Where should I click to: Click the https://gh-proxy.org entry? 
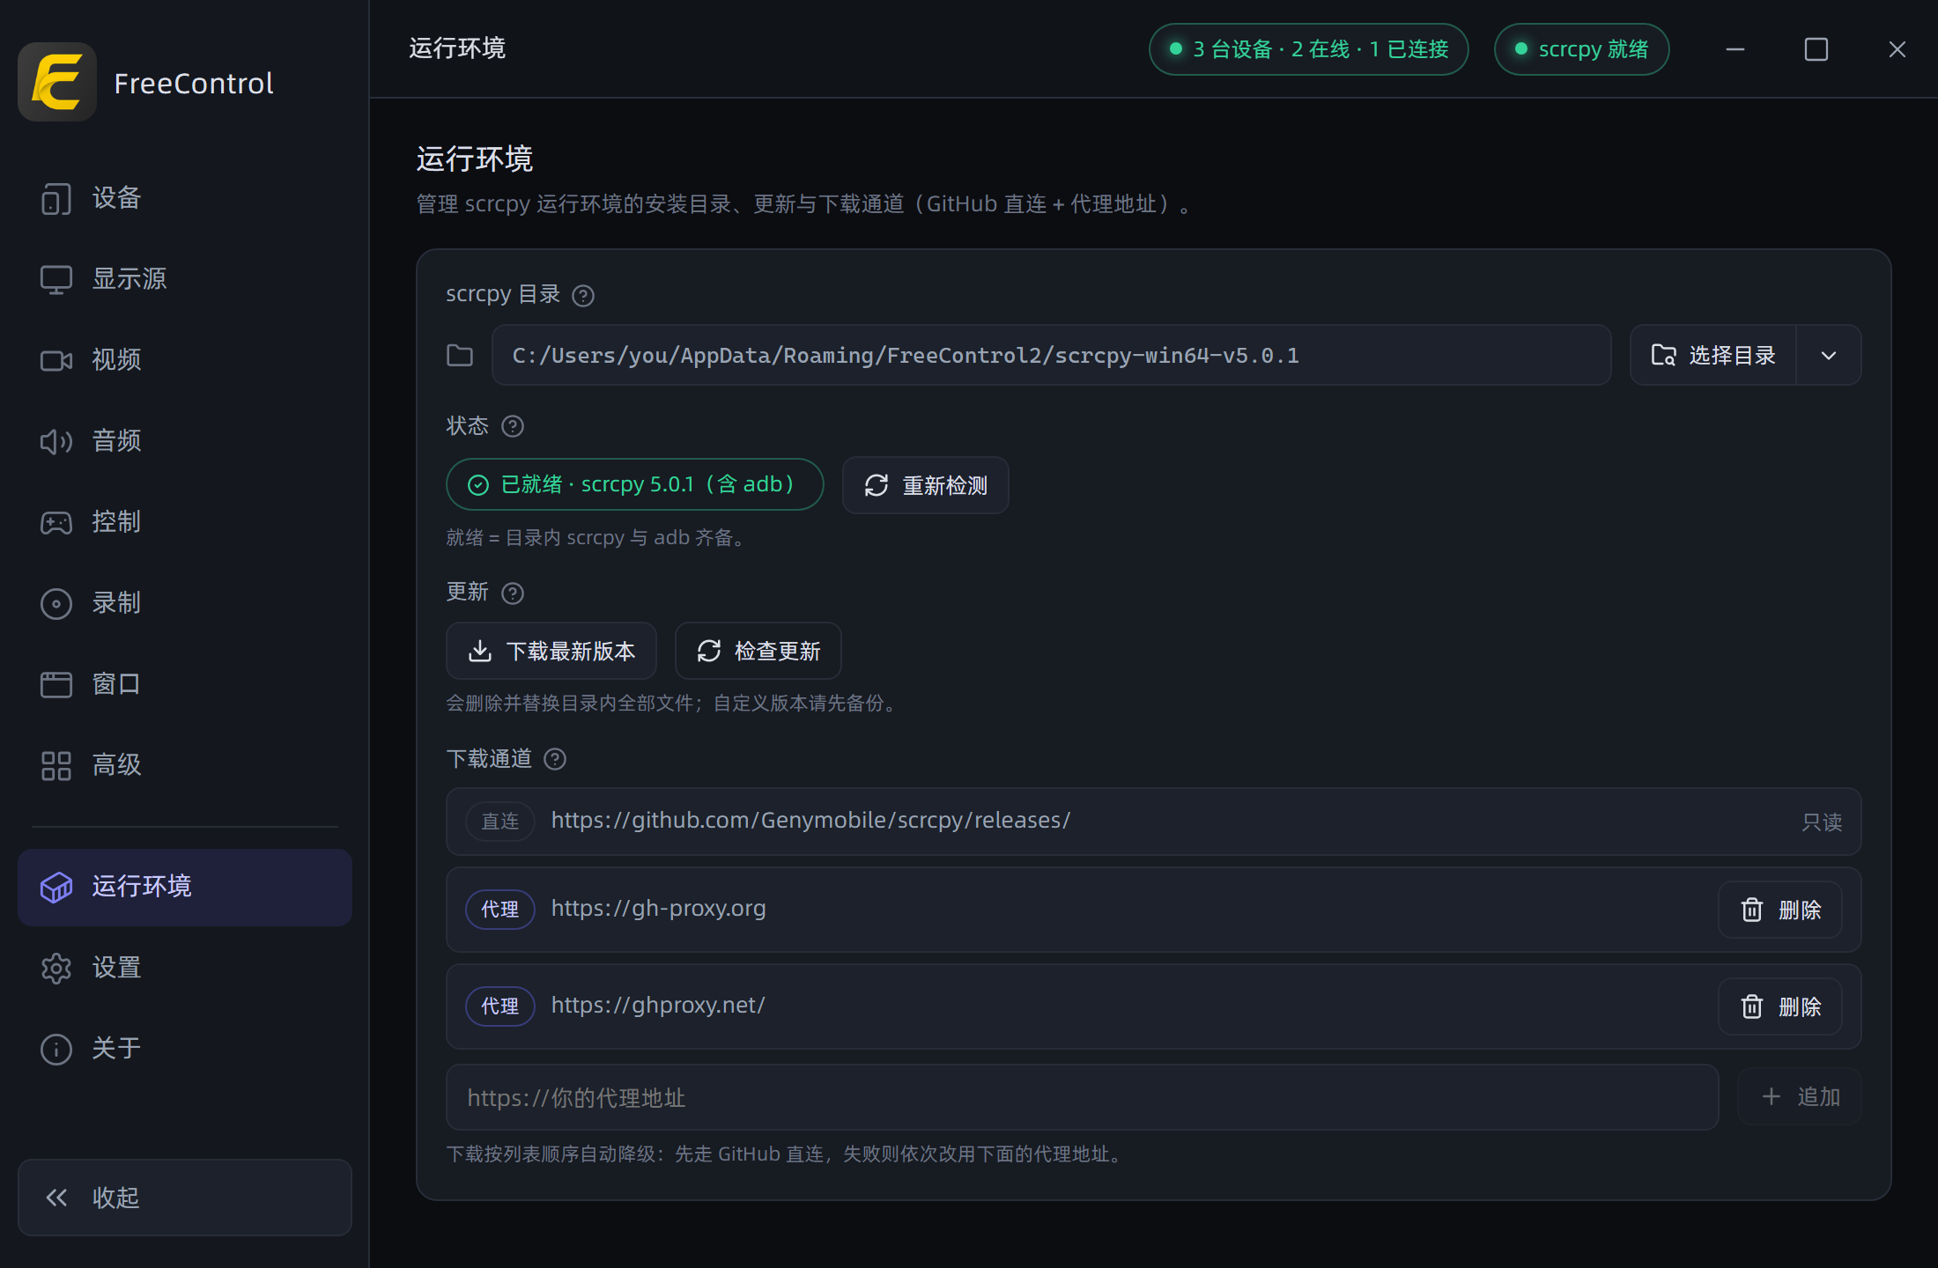point(658,909)
